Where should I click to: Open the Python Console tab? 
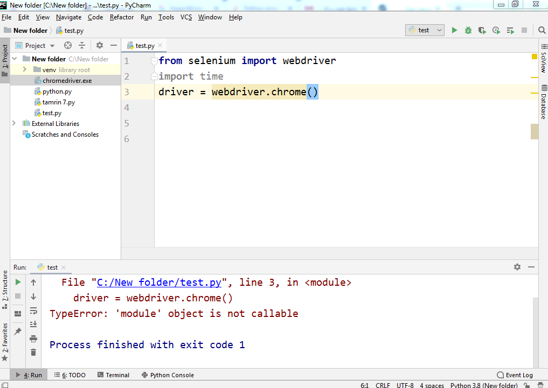(x=168, y=375)
